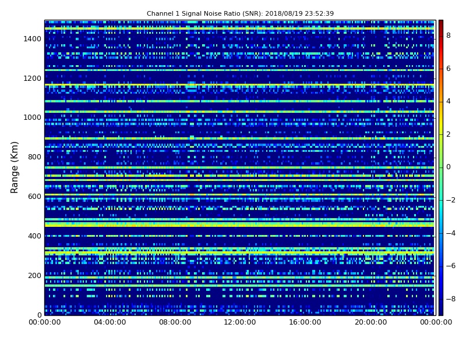Click the colorbar value −8 label

[x=451, y=299]
